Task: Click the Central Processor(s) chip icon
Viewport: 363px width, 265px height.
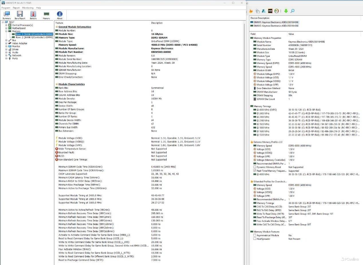Action: pyautogui.click(x=10, y=25)
